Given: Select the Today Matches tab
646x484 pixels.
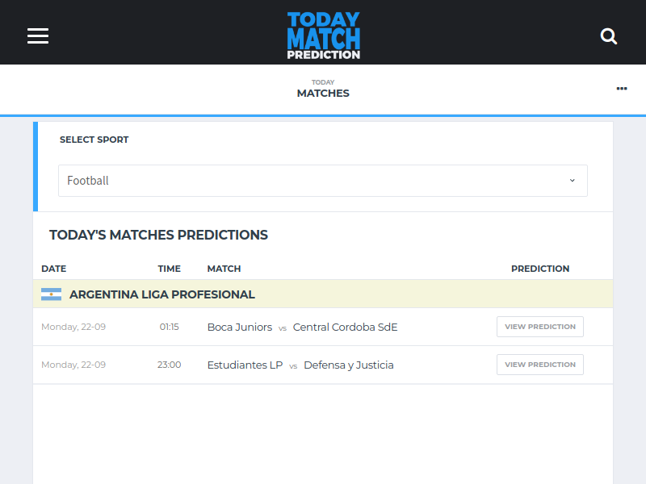Looking at the screenshot, I should (x=323, y=89).
